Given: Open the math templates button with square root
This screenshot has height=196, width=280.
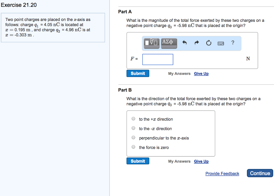Looking at the screenshot, I should [x=152, y=43].
